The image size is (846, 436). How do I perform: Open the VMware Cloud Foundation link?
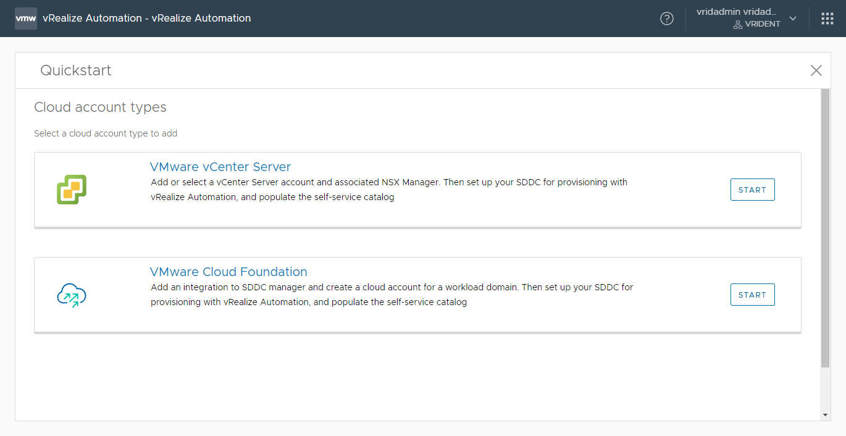[x=228, y=272]
